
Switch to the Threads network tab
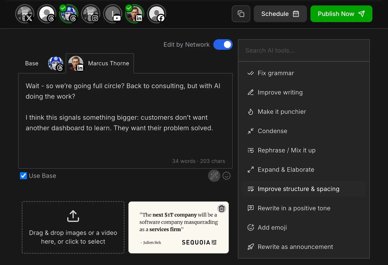point(56,63)
